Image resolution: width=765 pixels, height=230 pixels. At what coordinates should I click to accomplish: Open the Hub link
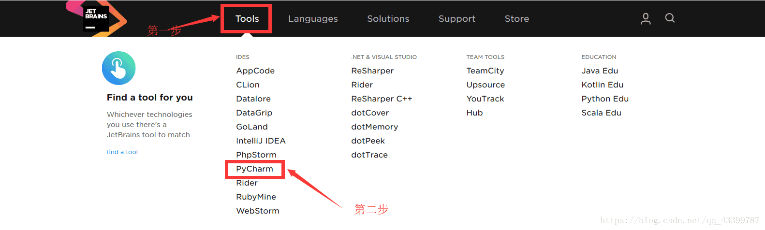click(x=474, y=113)
